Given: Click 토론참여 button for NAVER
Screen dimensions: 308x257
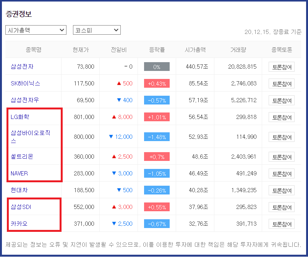Looking at the screenshot, I should 282,173.
